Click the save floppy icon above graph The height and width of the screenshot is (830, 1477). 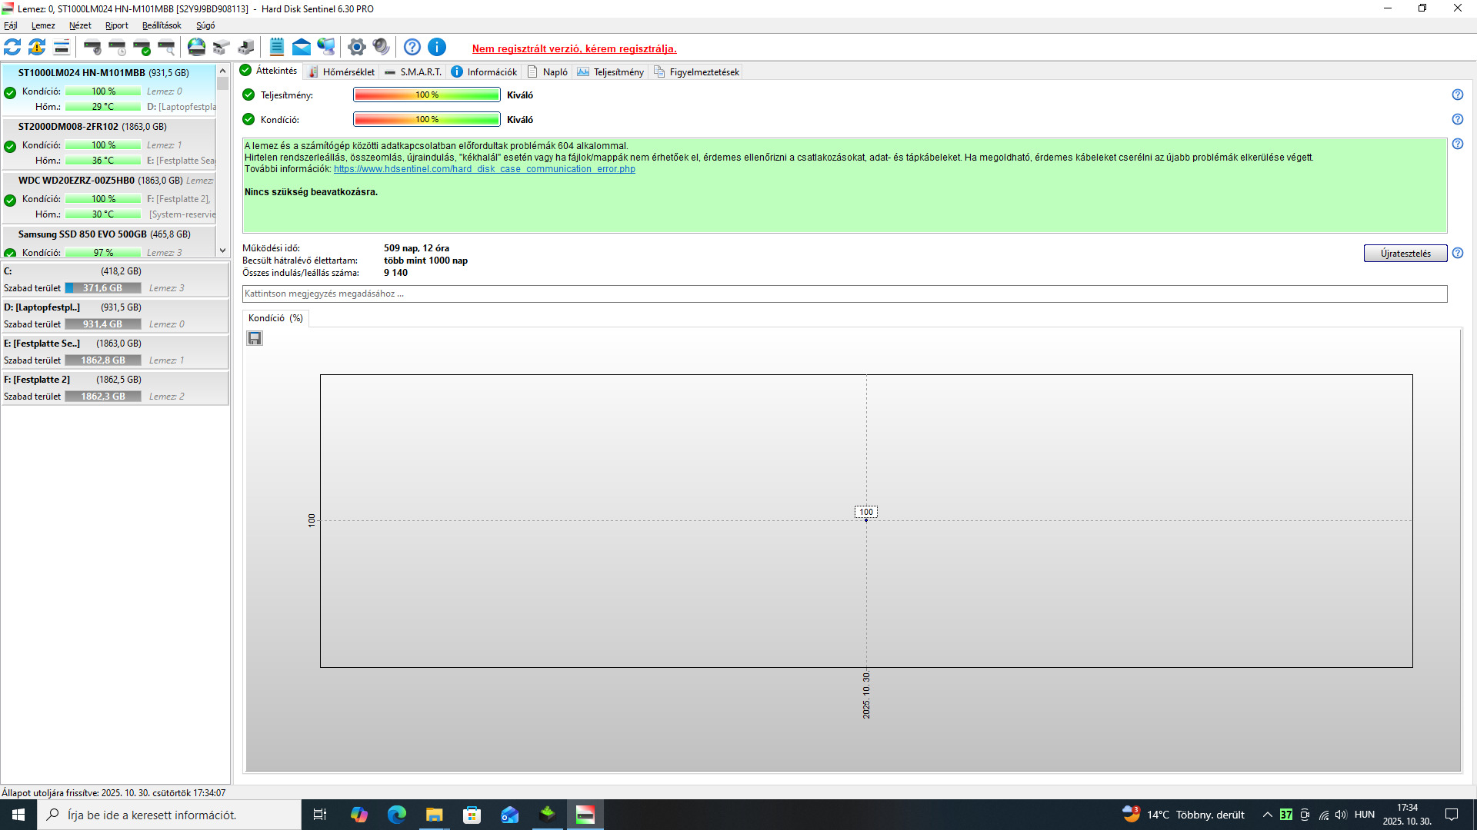[x=255, y=338]
